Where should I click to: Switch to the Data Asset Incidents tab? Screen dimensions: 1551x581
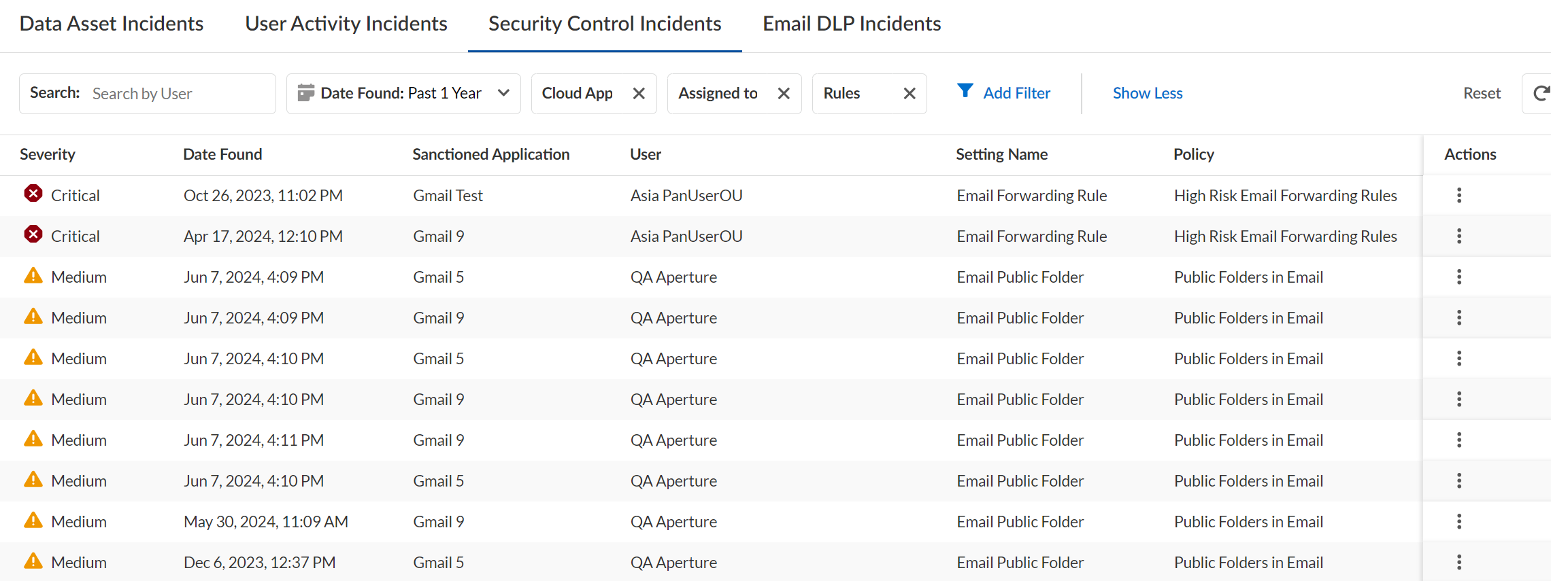pos(112,24)
